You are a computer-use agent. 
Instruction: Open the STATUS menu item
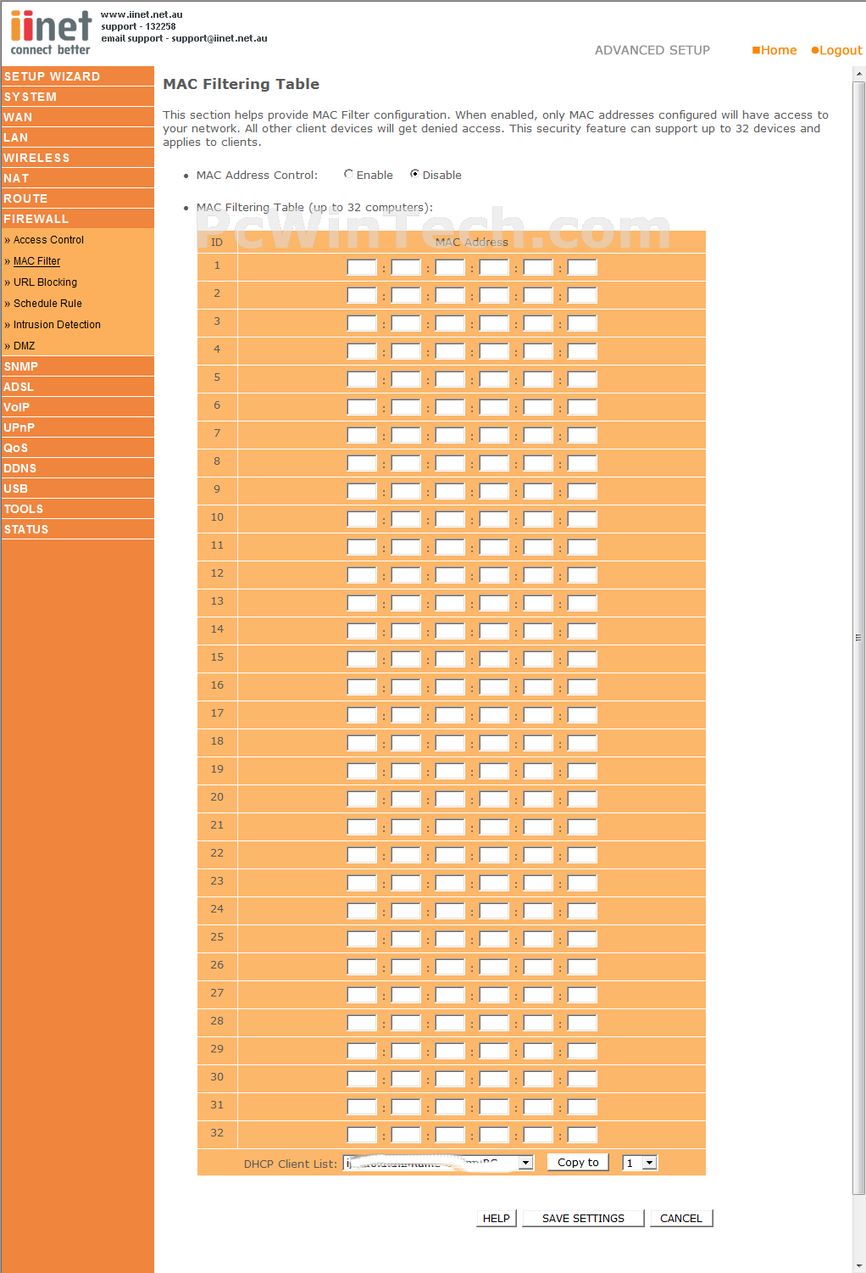pos(77,529)
